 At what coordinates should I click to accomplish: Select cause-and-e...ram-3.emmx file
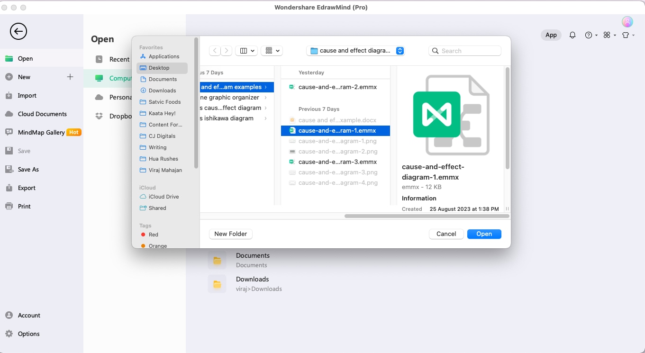(x=337, y=162)
